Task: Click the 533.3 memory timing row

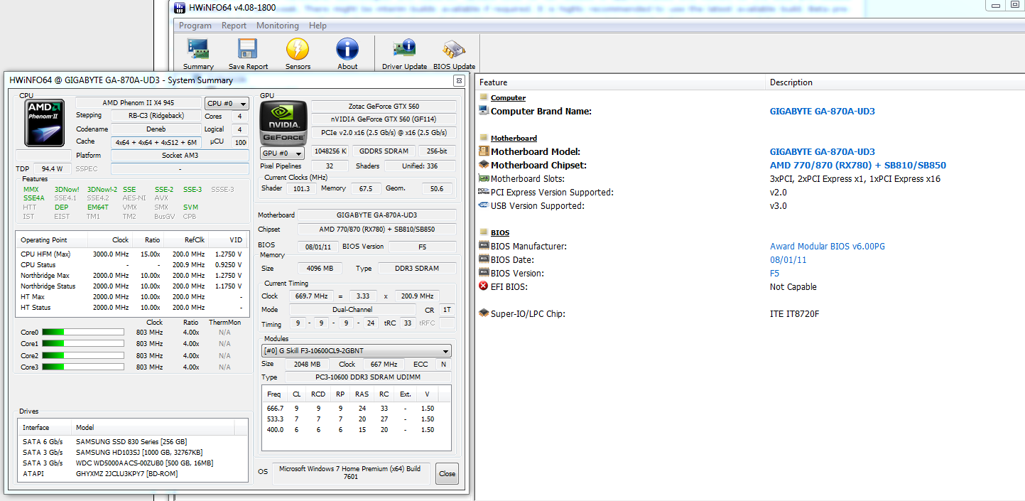Action: point(356,419)
